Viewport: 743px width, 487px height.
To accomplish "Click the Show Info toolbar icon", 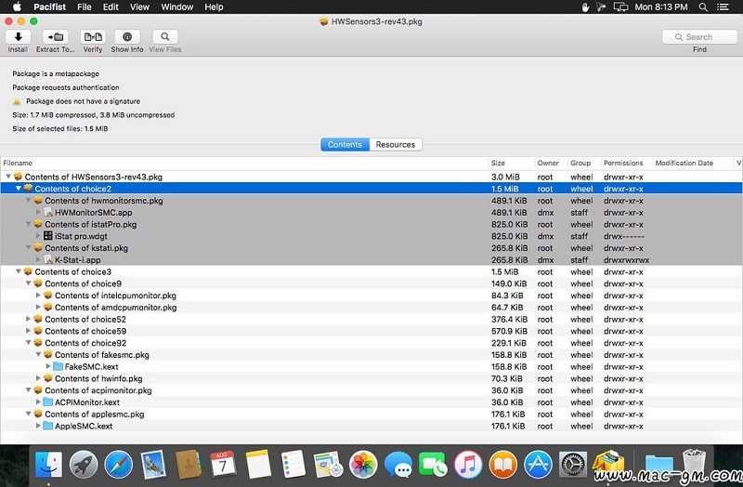I will pyautogui.click(x=127, y=37).
